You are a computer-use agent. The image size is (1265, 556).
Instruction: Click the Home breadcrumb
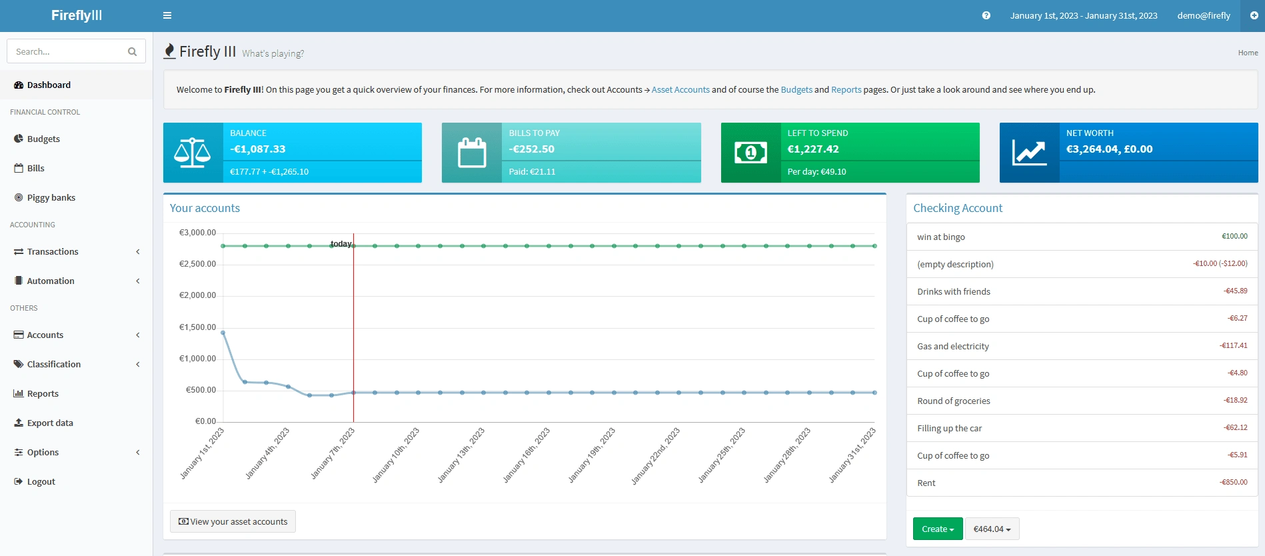coord(1248,53)
